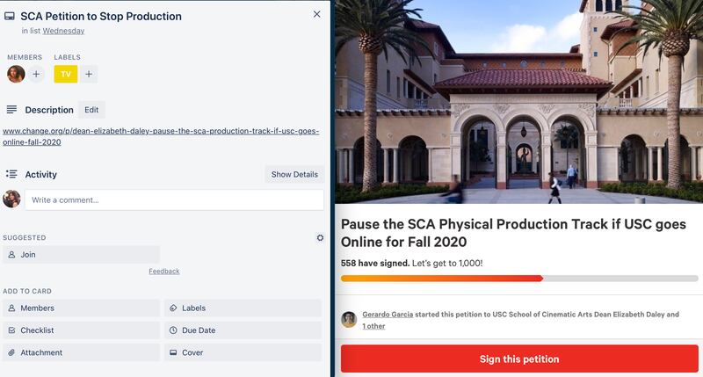Image resolution: width=703 pixels, height=377 pixels.
Task: Add a Checklist to the card
Action: click(81, 330)
